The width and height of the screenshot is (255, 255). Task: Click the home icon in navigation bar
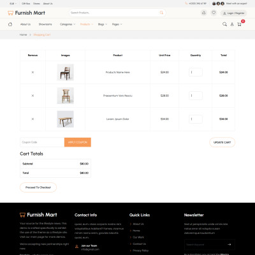(x=10, y=24)
